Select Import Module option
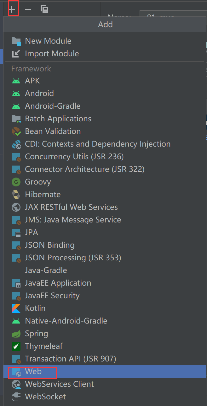Viewport: 207px width, 406px height. [x=52, y=54]
